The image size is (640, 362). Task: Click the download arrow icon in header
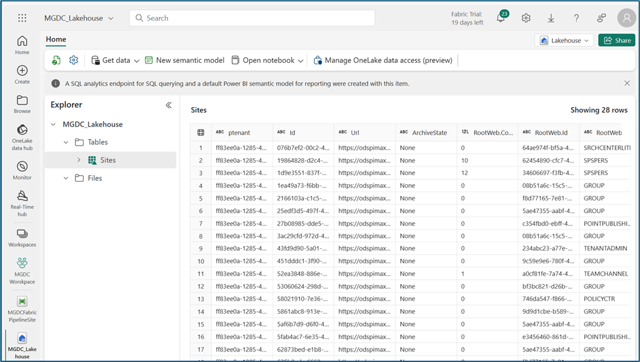(x=551, y=18)
